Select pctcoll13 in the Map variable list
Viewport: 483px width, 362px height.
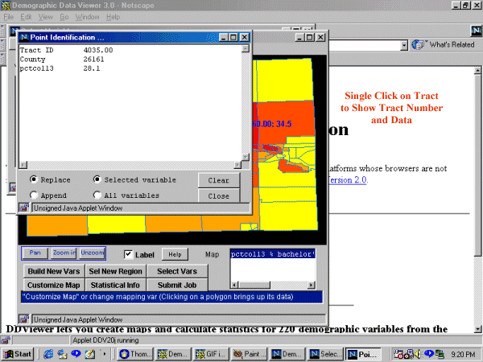pyautogui.click(x=272, y=253)
